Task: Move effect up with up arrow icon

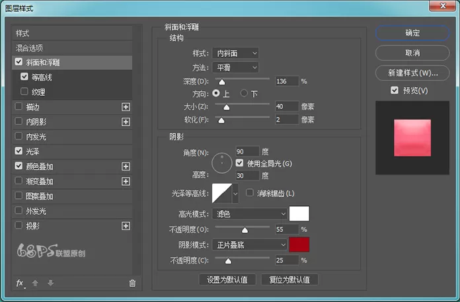Action: pos(35,283)
